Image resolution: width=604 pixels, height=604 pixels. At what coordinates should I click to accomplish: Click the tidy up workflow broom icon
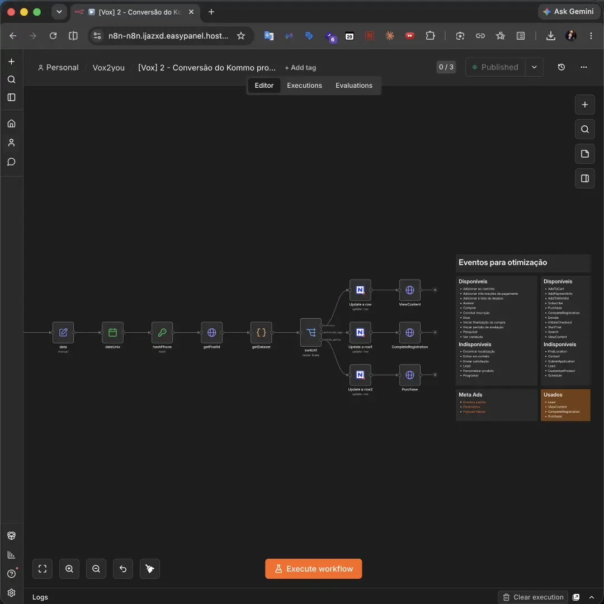[x=150, y=569]
